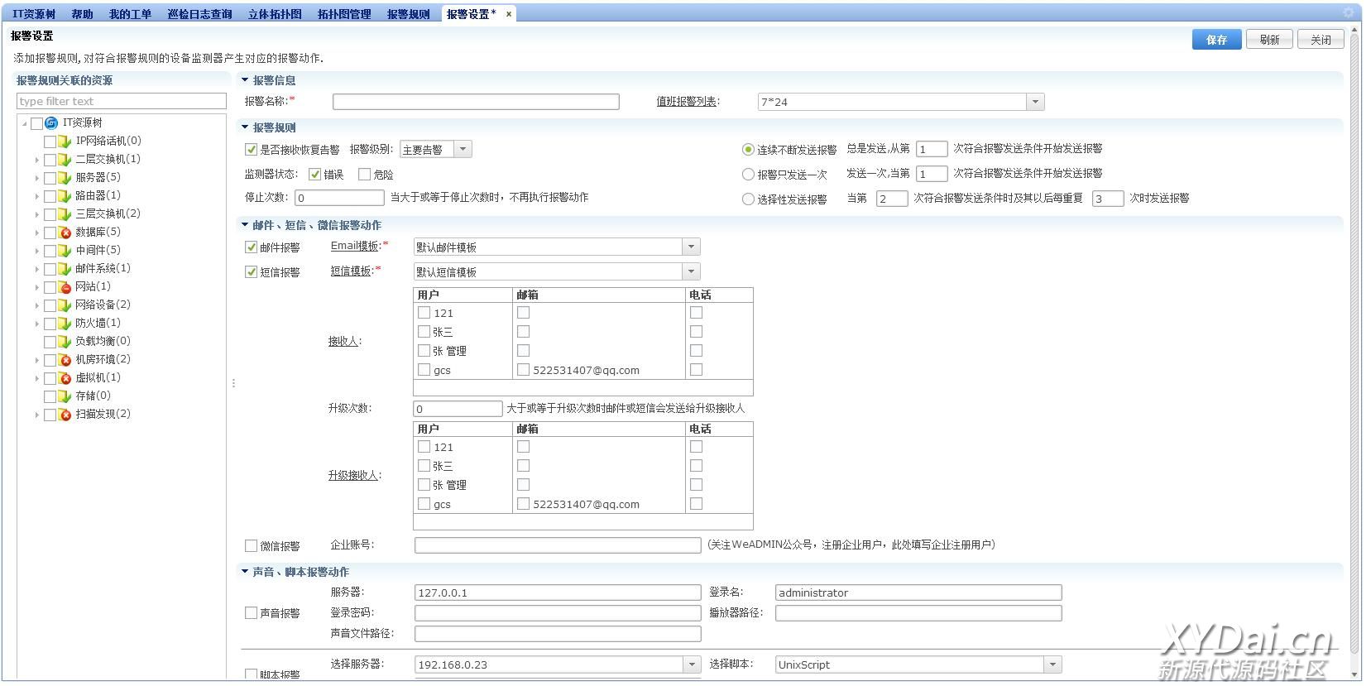Select 连续不断发送报警 radio button
1371x686 pixels.
click(x=748, y=150)
